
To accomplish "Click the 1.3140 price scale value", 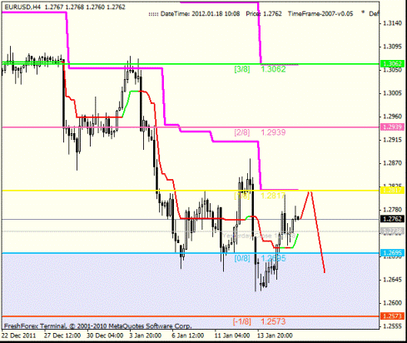I will click(x=392, y=23).
